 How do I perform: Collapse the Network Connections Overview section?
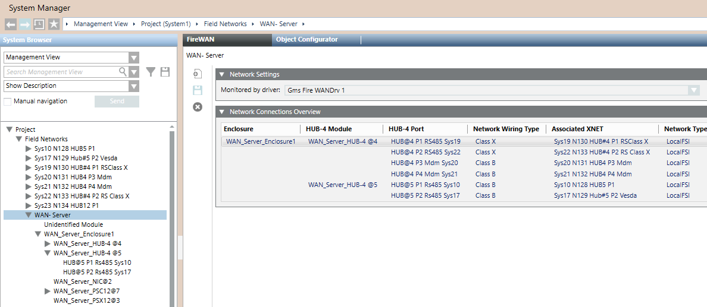click(222, 112)
